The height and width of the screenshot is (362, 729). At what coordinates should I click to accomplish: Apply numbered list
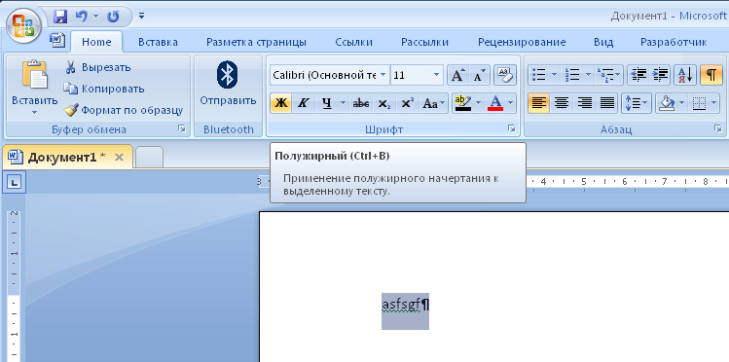(572, 75)
